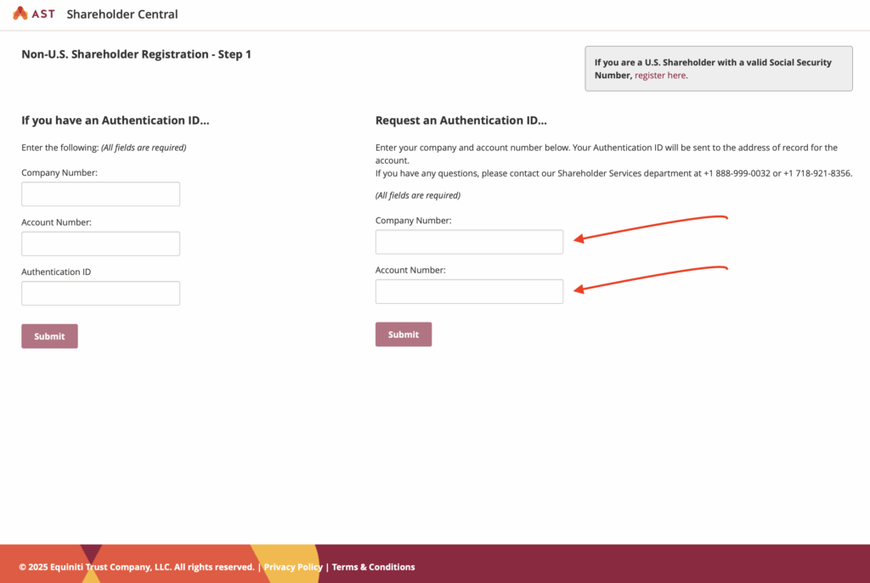Open the Terms & Conditions footer link

click(x=374, y=567)
